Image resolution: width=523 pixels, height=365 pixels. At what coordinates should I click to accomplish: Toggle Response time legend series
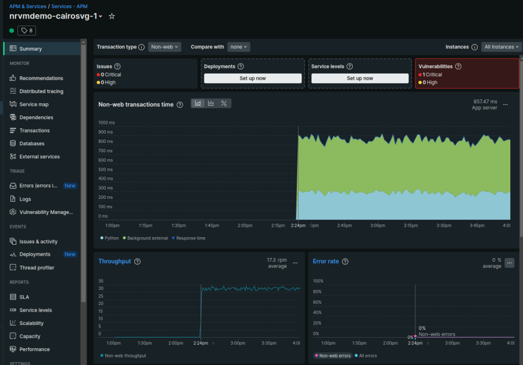tap(189, 238)
